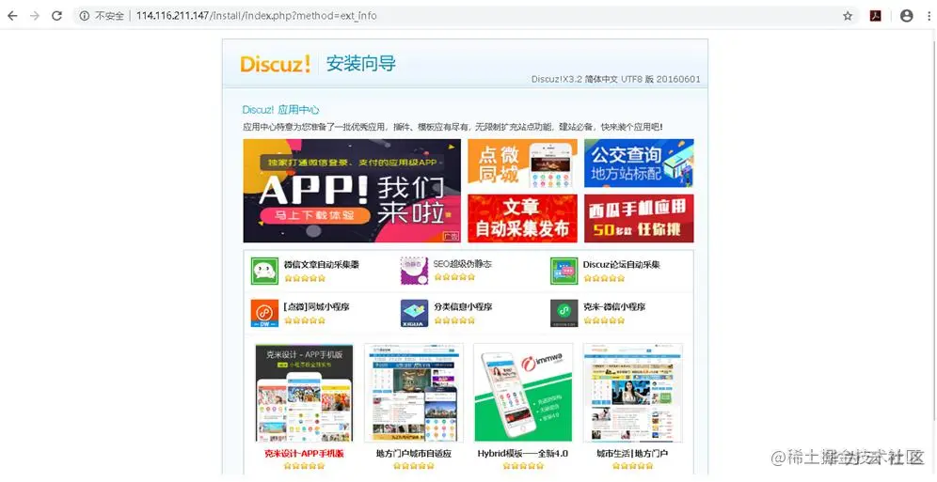Click the 'Hybrid模板——全新4.0' title
This screenshot has width=937, height=482.
click(x=523, y=454)
